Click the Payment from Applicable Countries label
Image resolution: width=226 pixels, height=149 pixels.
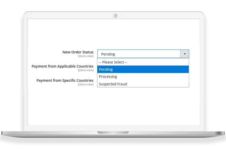[x=62, y=66]
